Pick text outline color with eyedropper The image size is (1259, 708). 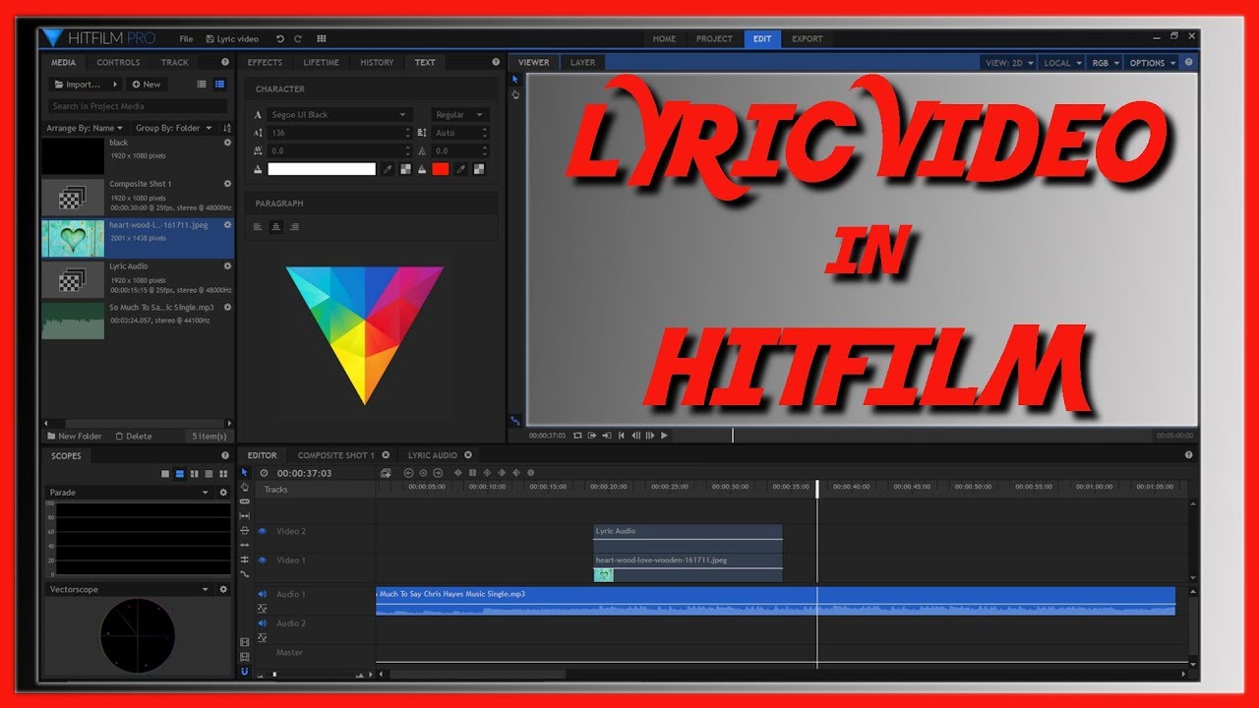459,169
